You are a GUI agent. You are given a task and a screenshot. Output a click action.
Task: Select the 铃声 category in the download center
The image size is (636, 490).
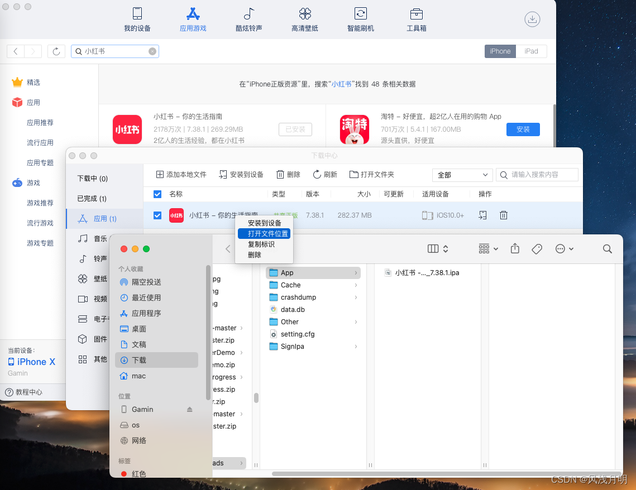(x=93, y=258)
